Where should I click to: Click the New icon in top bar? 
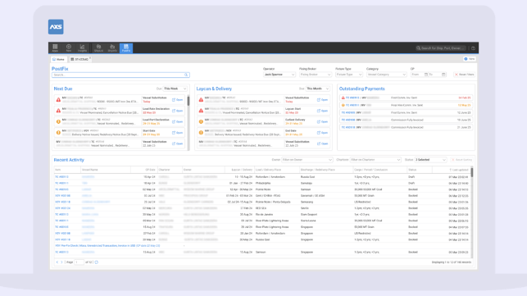tap(69, 48)
